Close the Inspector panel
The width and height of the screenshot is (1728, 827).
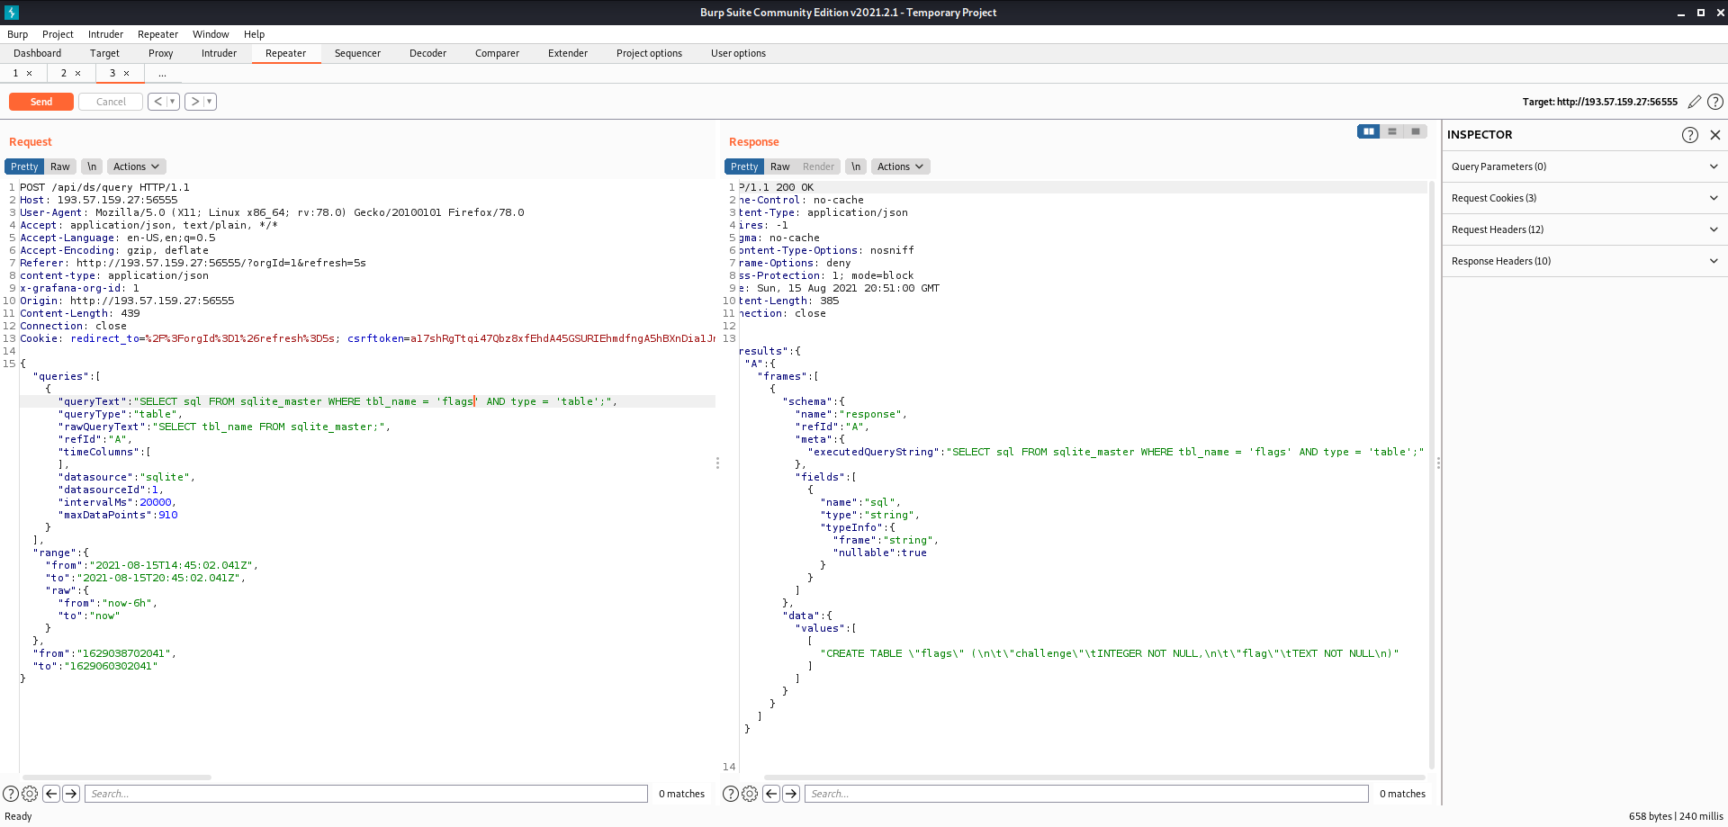[x=1715, y=135]
